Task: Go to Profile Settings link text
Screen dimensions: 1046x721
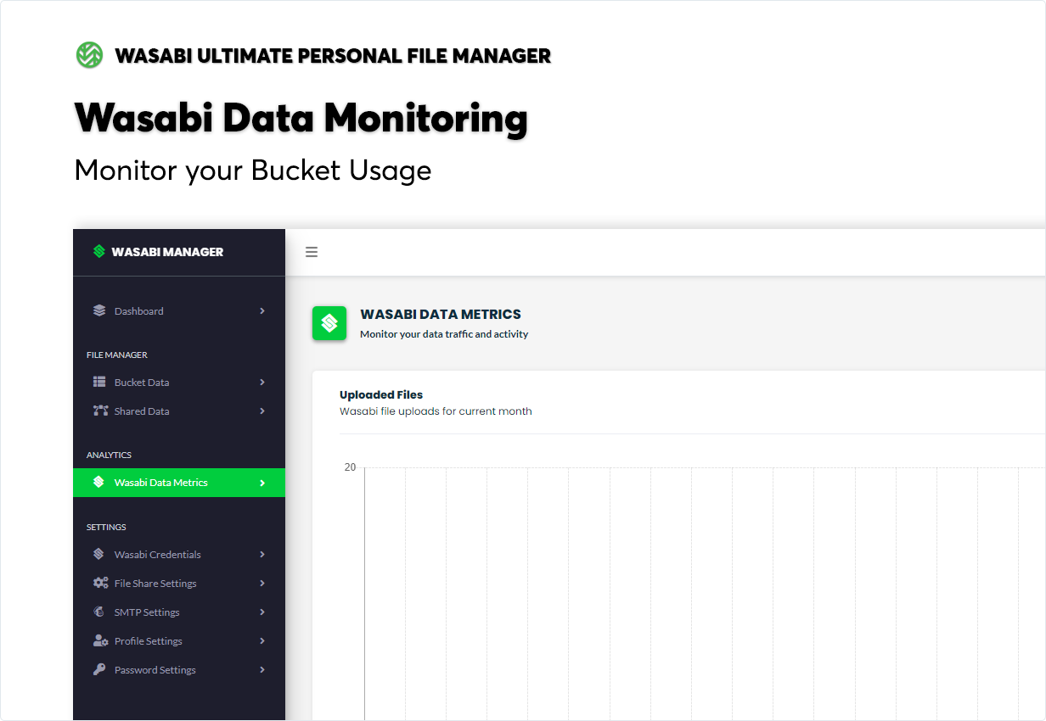Action: [149, 641]
